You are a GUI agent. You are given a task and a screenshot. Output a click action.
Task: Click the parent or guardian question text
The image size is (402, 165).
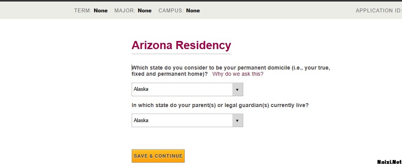coord(220,105)
